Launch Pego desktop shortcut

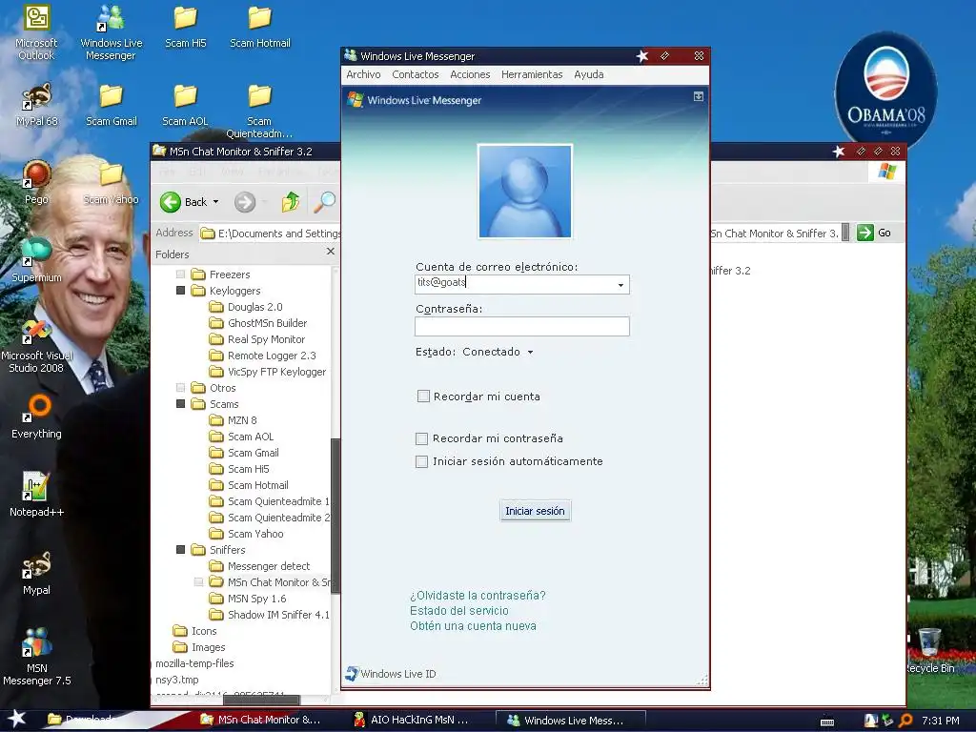(36, 182)
